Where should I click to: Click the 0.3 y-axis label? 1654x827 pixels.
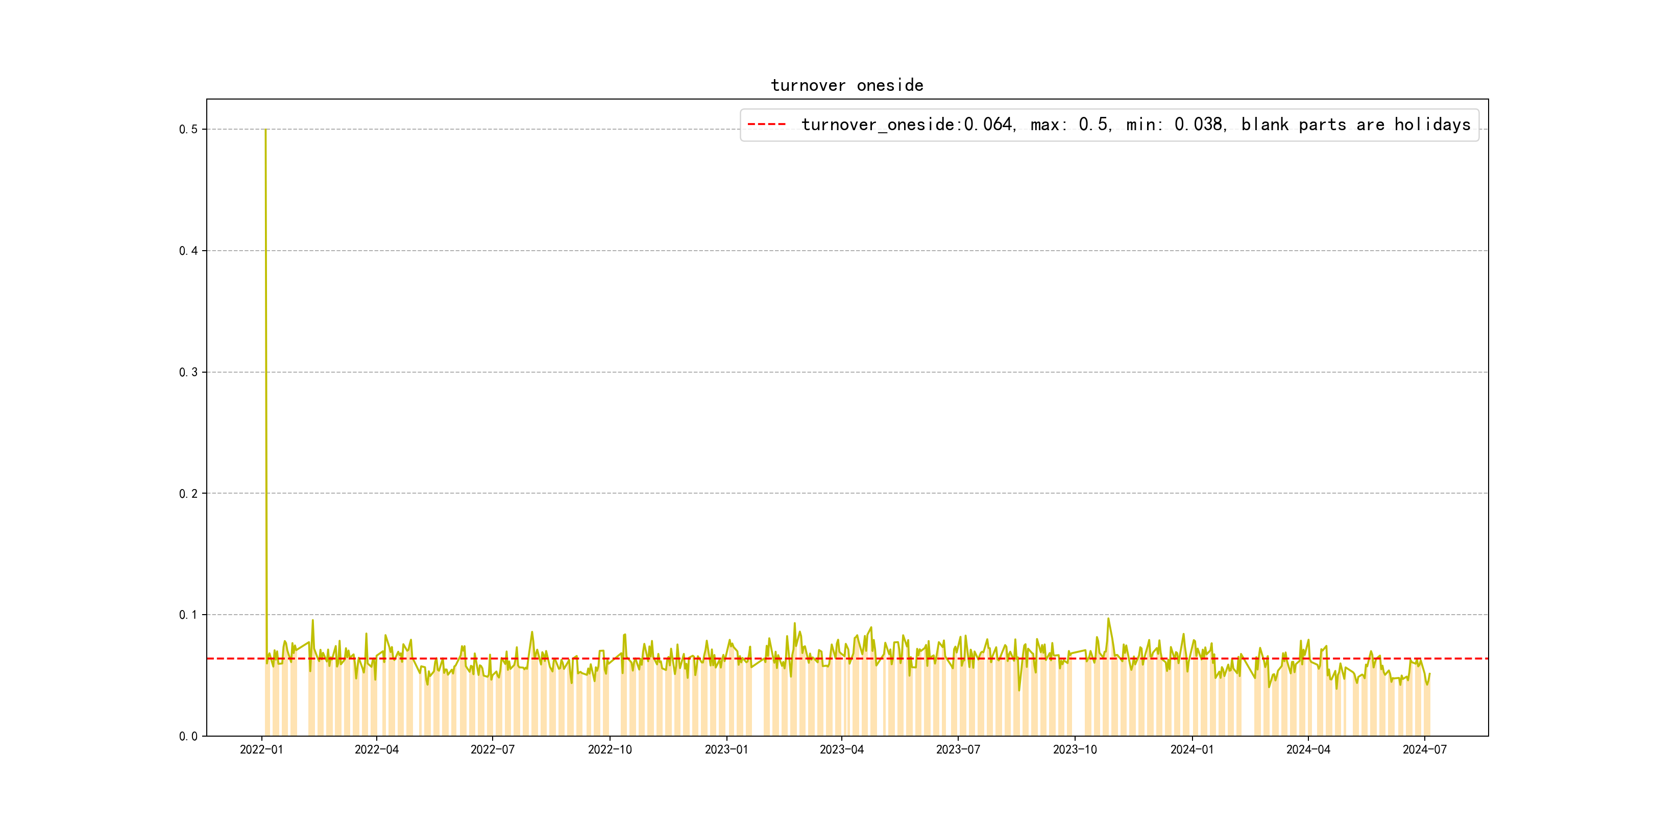(x=188, y=373)
